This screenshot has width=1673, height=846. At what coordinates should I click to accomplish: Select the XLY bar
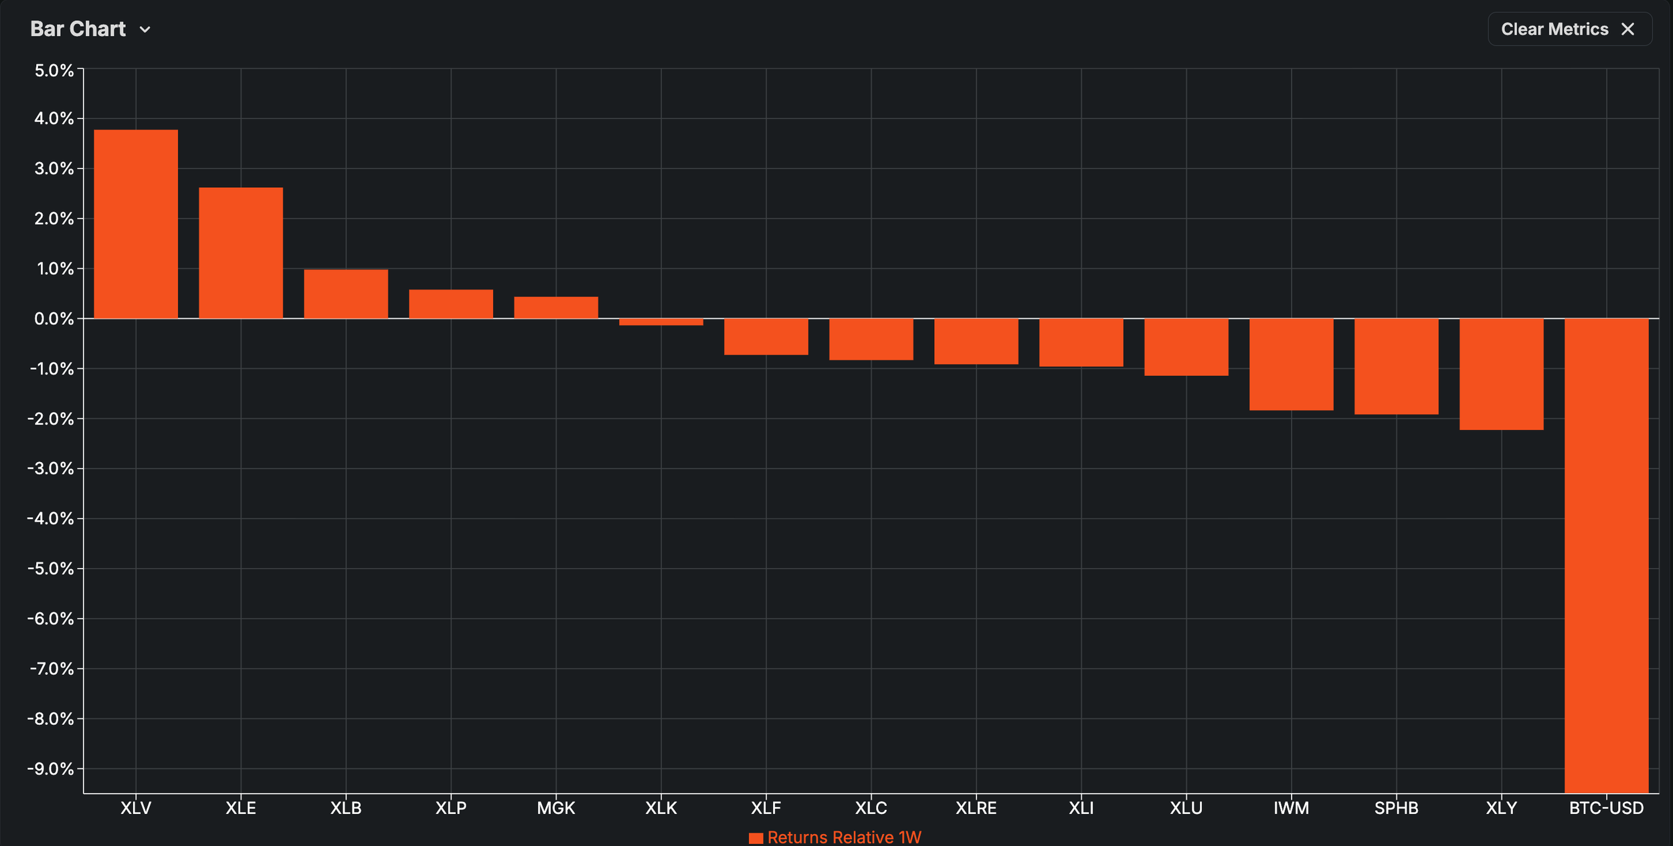[1502, 374]
